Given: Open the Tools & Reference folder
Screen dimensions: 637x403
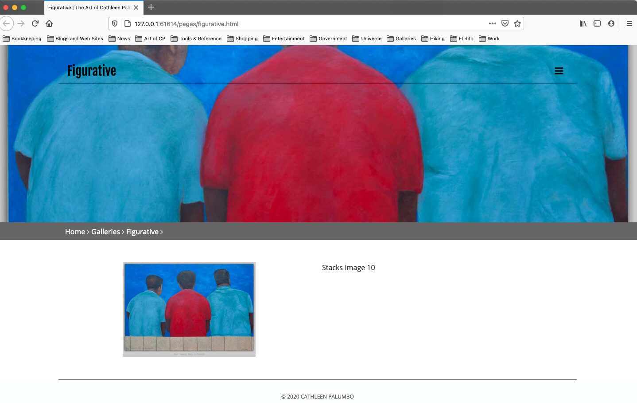Looking at the screenshot, I should coord(196,39).
